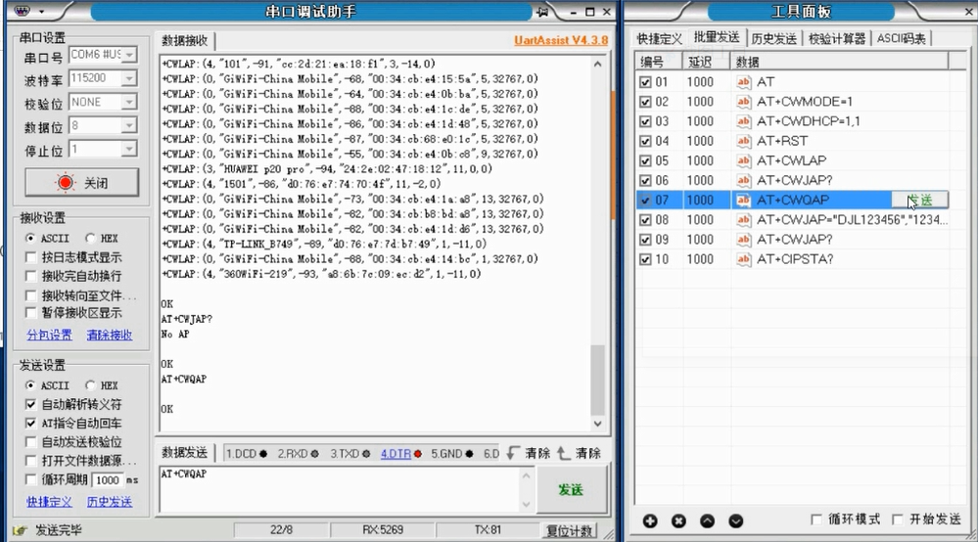This screenshot has width=978, height=542.
Task: Click the ab icon of row 10 AT+CIPSTA?
Action: click(x=743, y=259)
